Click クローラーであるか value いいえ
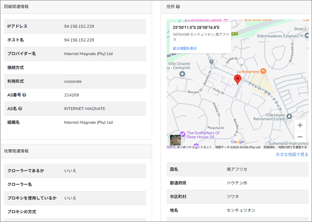312x222 pixels. [x=70, y=171]
